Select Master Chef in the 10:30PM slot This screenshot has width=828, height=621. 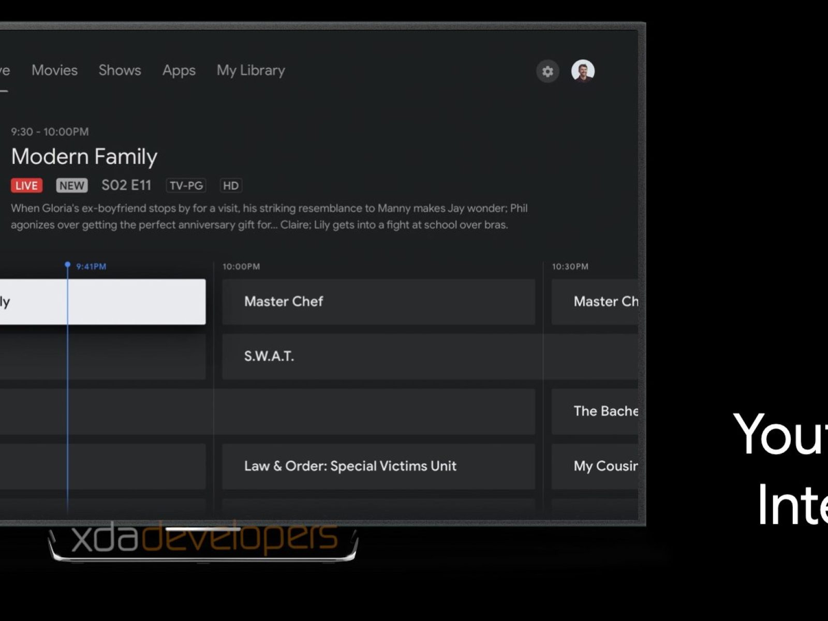(595, 302)
